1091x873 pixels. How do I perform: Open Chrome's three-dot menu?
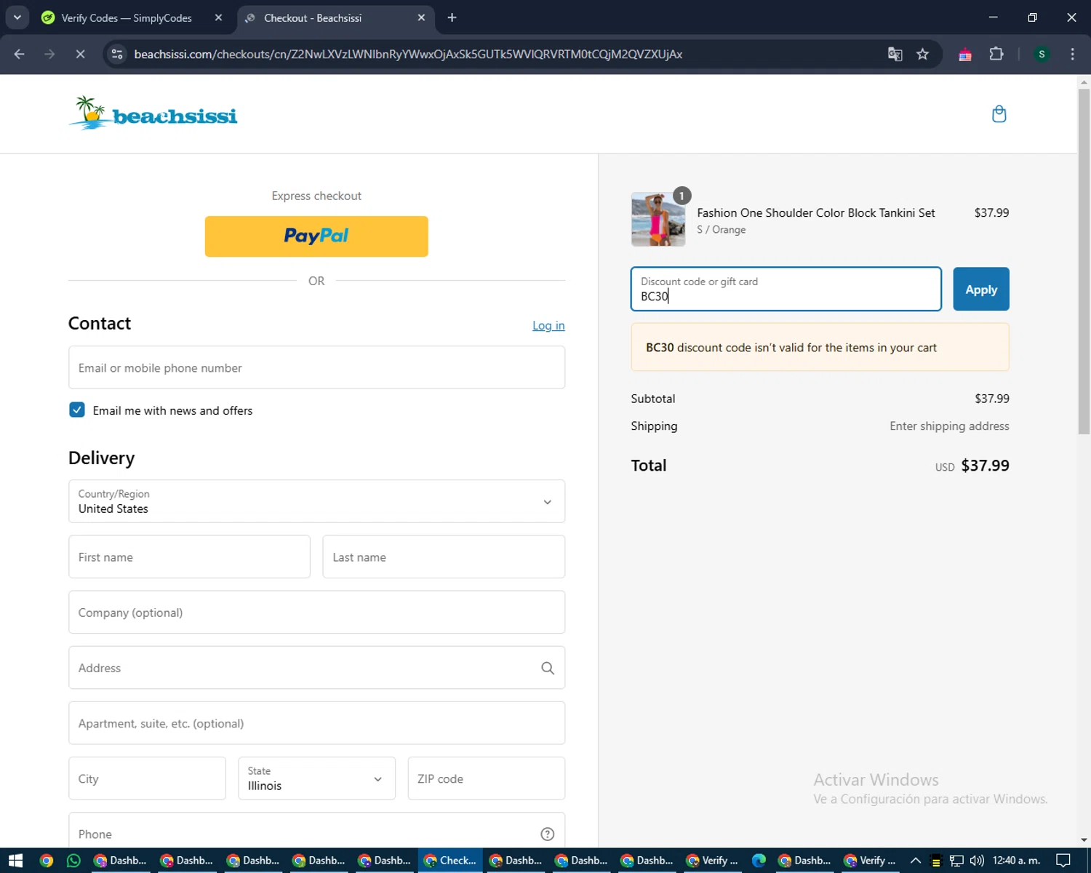click(1072, 54)
